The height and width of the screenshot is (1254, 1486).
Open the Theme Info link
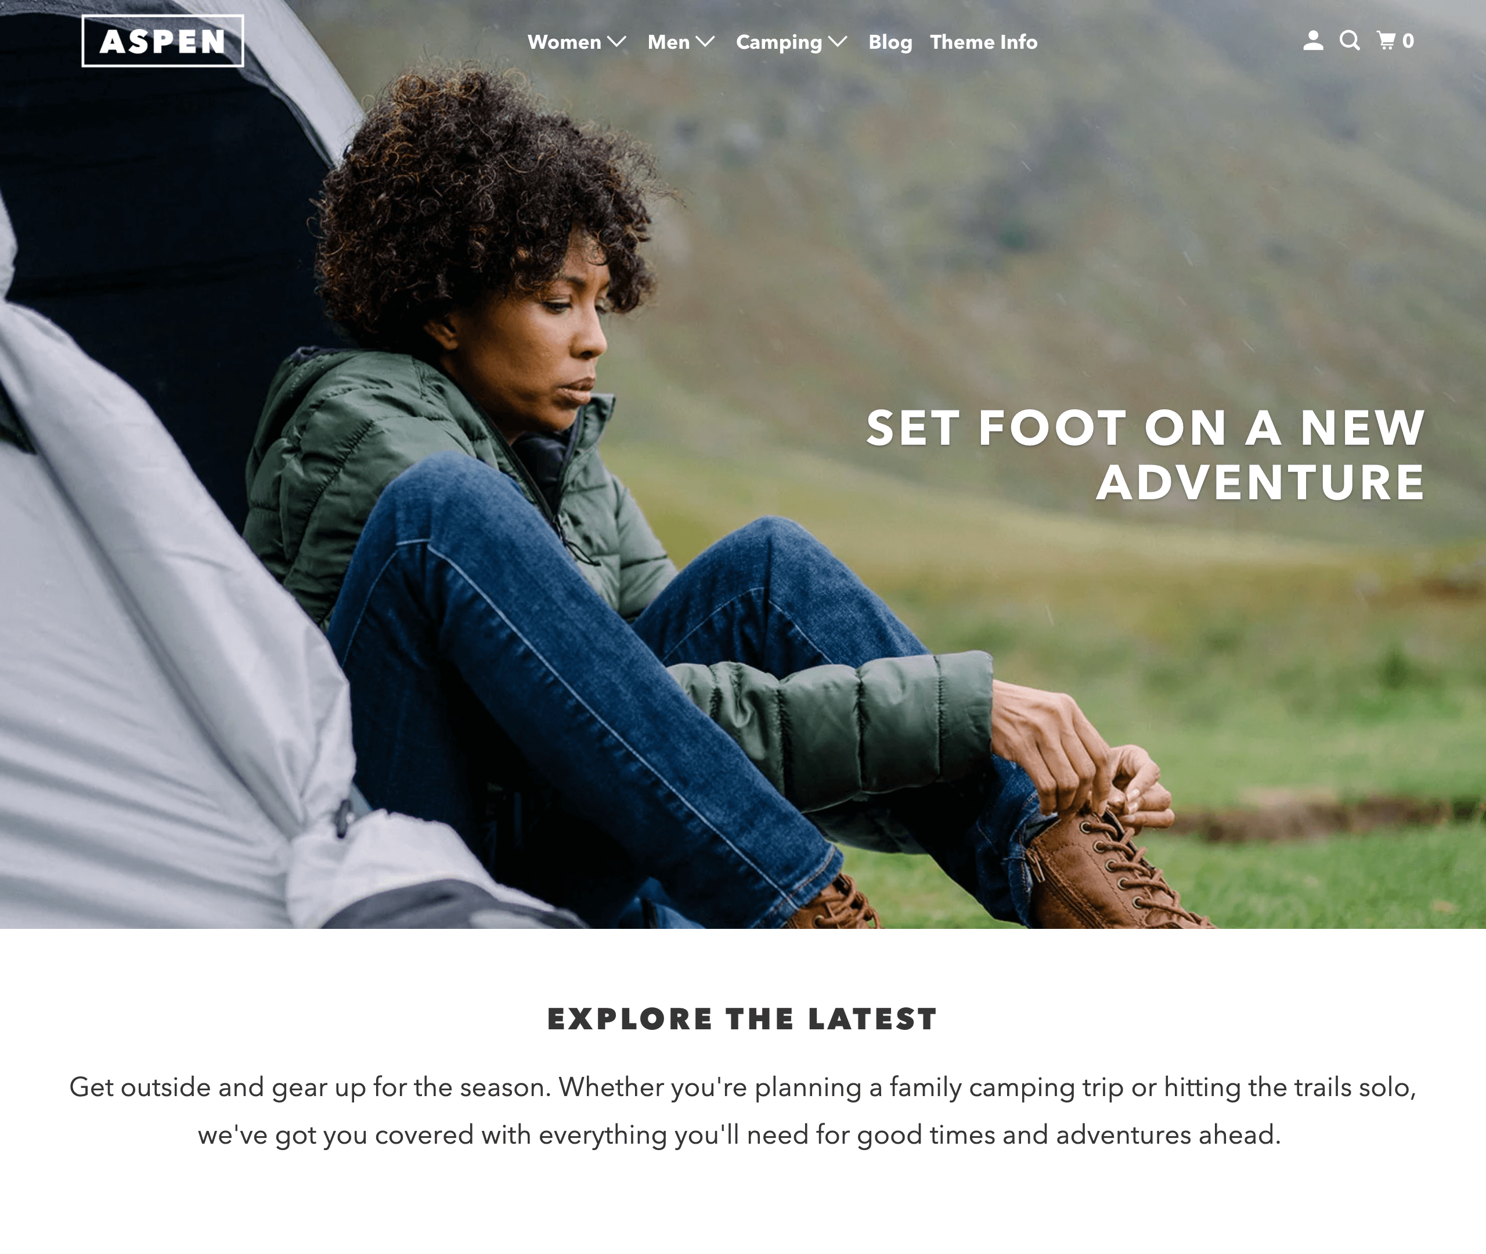983,42
